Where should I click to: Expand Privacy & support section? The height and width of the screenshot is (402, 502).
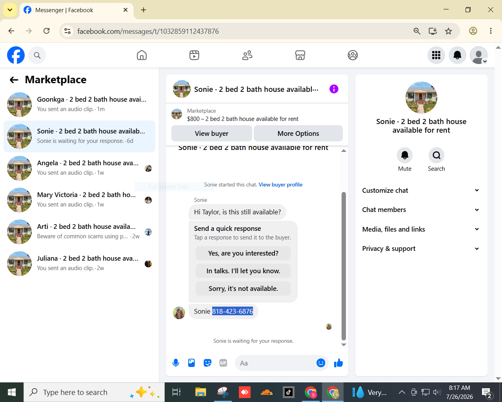point(421,249)
